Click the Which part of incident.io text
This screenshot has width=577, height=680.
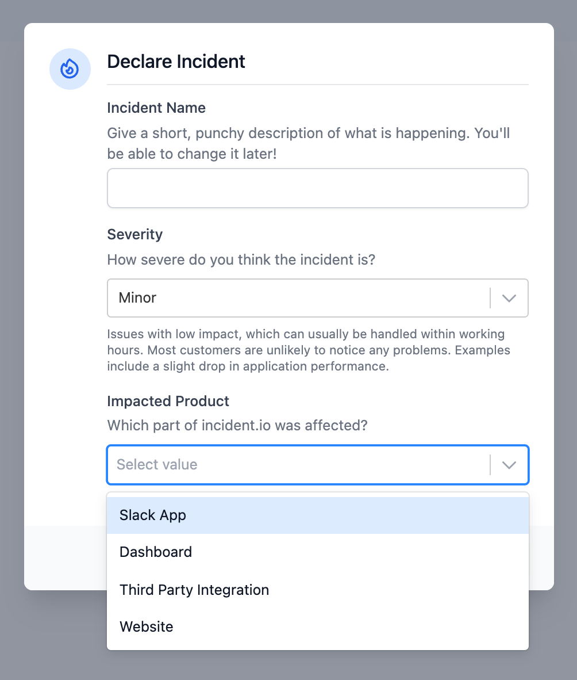237,426
